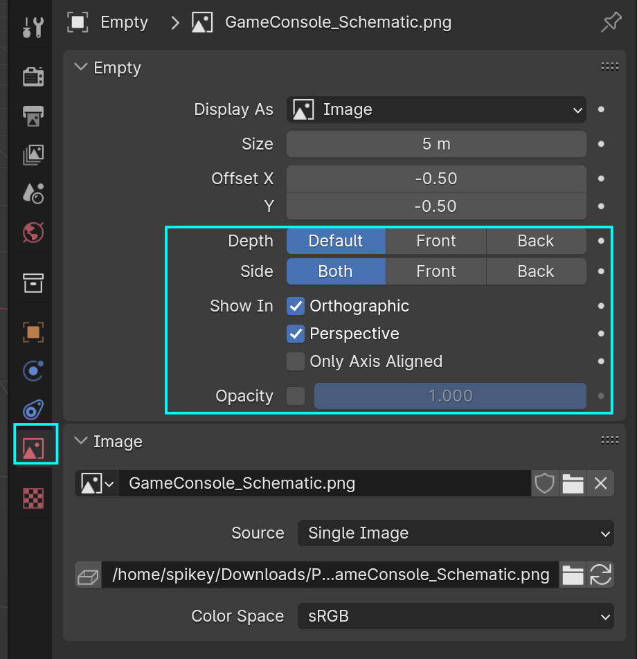637x659 pixels.
Task: Open the Display As dropdown
Action: (436, 109)
